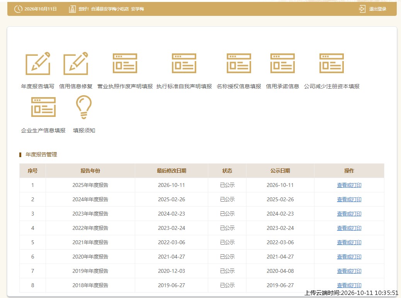Open the 企业生产信息填报 icon

click(44, 107)
